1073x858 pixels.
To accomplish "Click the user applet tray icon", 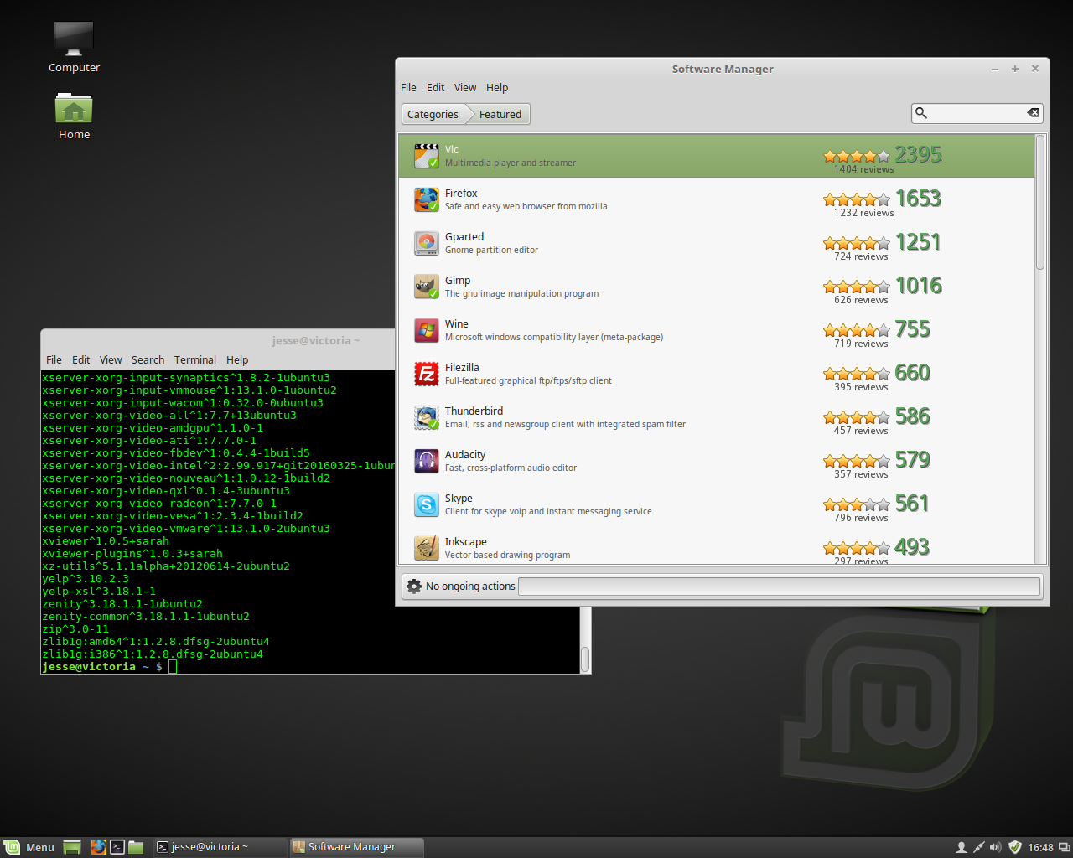I will point(962,847).
